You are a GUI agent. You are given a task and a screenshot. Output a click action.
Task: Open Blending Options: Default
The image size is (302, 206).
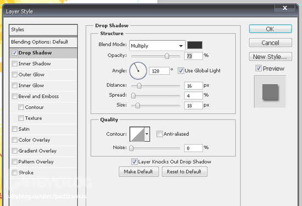43,42
